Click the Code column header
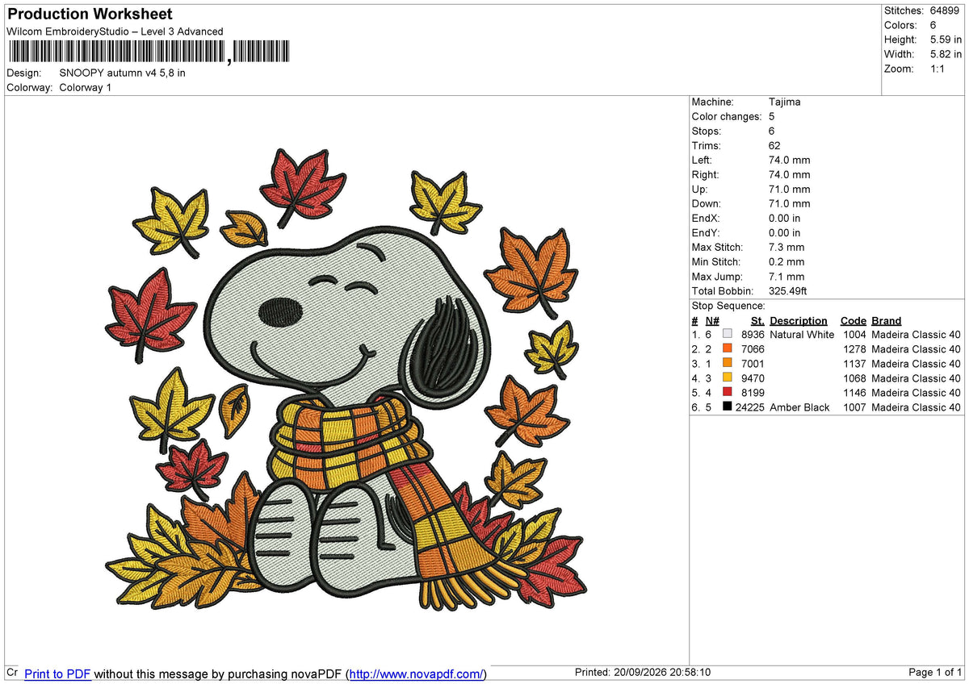 pyautogui.click(x=853, y=320)
